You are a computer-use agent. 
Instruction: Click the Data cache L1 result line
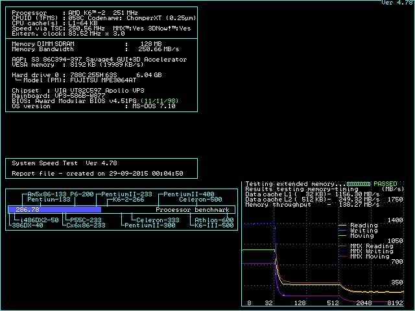tap(311, 194)
